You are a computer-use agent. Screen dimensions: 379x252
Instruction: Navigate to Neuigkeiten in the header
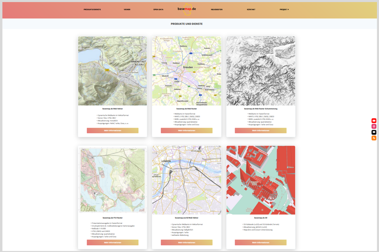pos(216,9)
